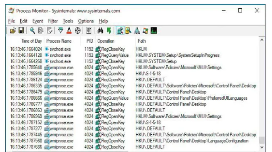Click the RegQueryValue operation for svchost.exe
The height and width of the screenshot is (152, 272).
click(x=115, y=55)
